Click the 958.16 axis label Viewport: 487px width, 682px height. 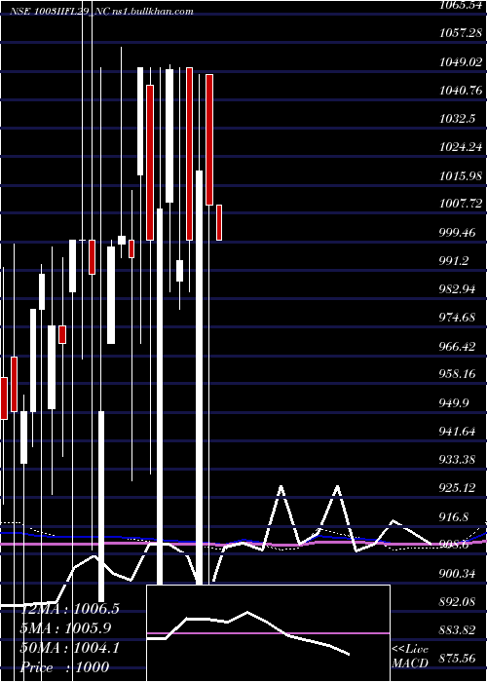pos(458,374)
